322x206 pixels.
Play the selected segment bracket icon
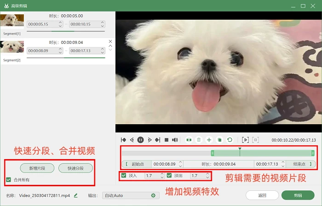click(245, 140)
